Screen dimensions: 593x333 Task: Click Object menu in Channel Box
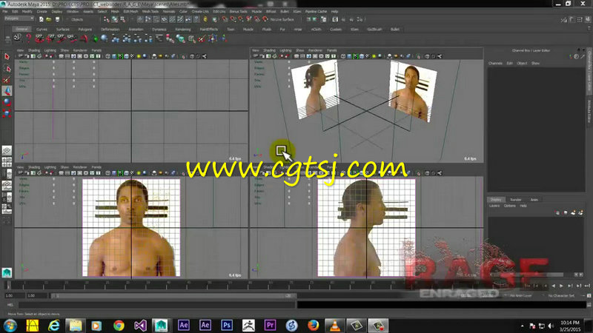tap(522, 63)
